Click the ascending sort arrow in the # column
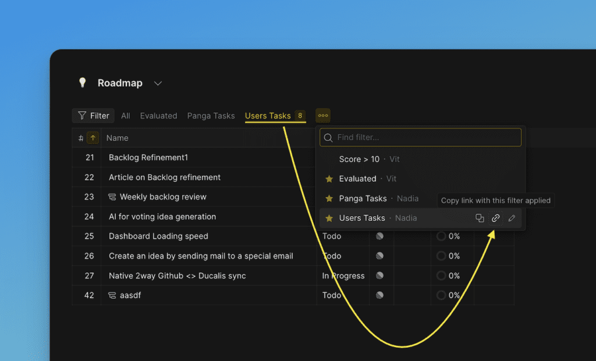The height and width of the screenshot is (361, 596). pos(94,138)
